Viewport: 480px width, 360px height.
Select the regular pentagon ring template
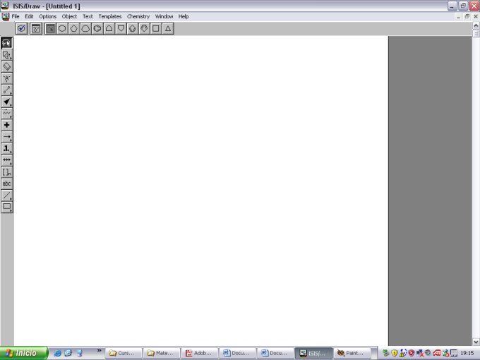[x=74, y=29]
